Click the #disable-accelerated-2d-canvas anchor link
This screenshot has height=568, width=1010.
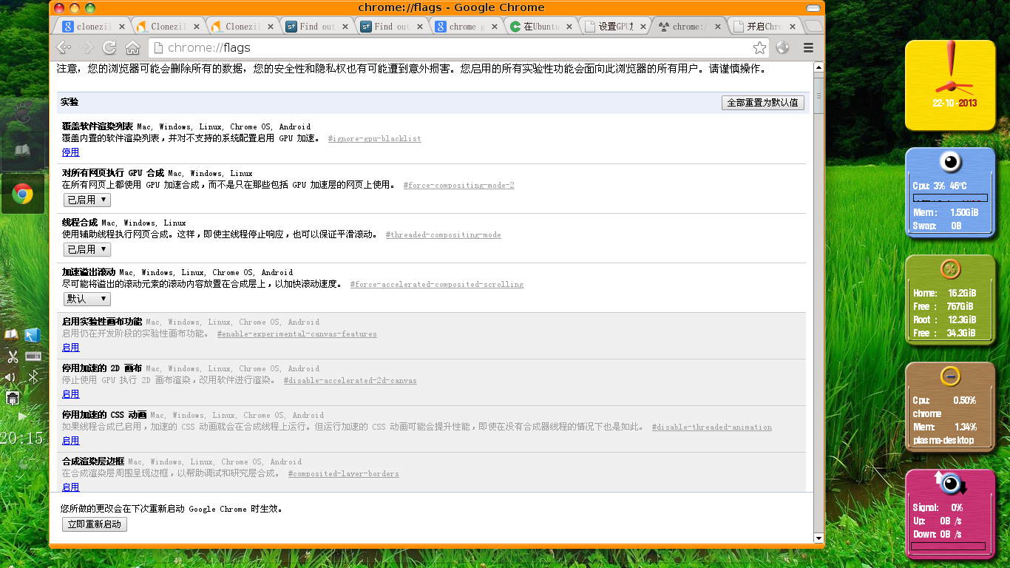click(x=350, y=381)
